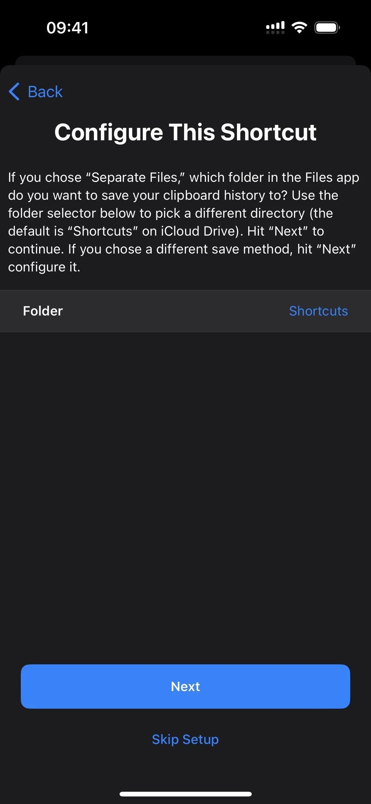This screenshot has height=804, width=371.
Task: Tap the 09:41 clock in status bar
Action: [x=67, y=28]
